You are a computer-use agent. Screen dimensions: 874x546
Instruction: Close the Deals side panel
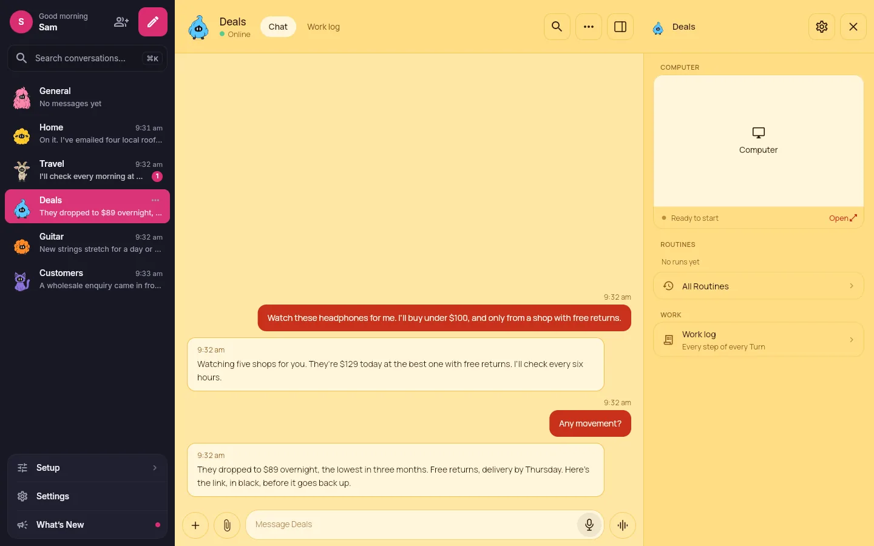(x=853, y=27)
